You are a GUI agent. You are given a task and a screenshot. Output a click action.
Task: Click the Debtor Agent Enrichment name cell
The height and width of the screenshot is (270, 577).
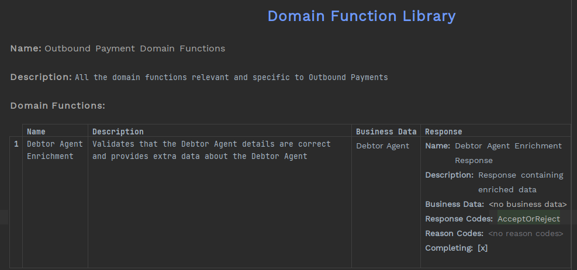[55, 150]
